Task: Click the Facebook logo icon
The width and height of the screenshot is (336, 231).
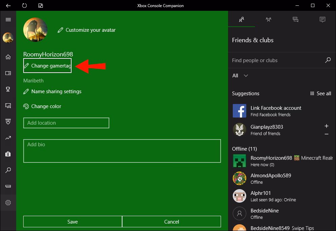Action: click(x=240, y=111)
